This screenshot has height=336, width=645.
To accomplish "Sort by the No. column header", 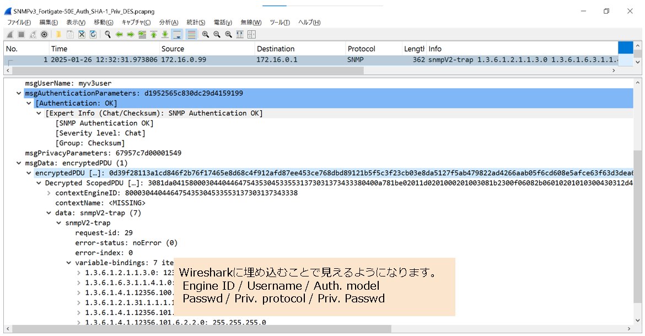I will coord(26,49).
